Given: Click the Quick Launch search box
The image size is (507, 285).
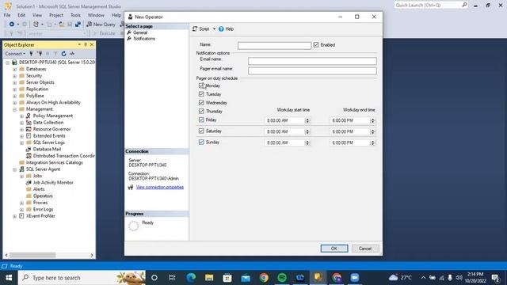Looking at the screenshot, I should [x=431, y=6].
